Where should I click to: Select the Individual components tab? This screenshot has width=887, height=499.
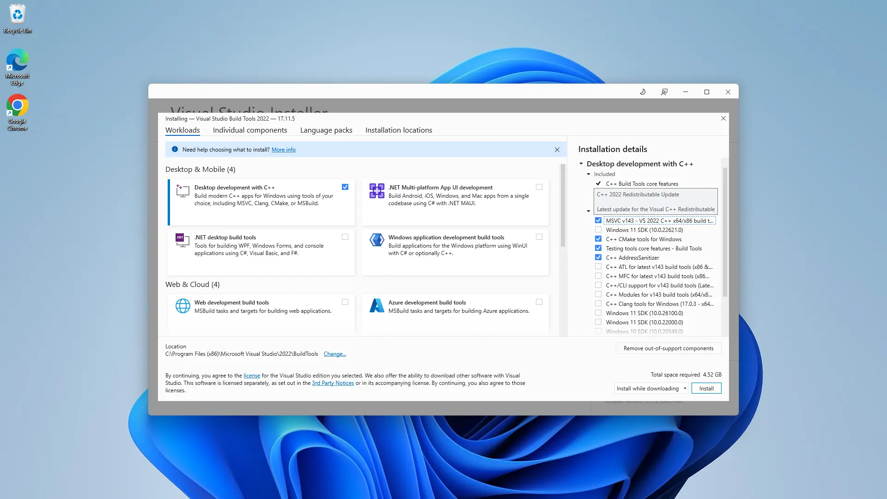pos(250,130)
